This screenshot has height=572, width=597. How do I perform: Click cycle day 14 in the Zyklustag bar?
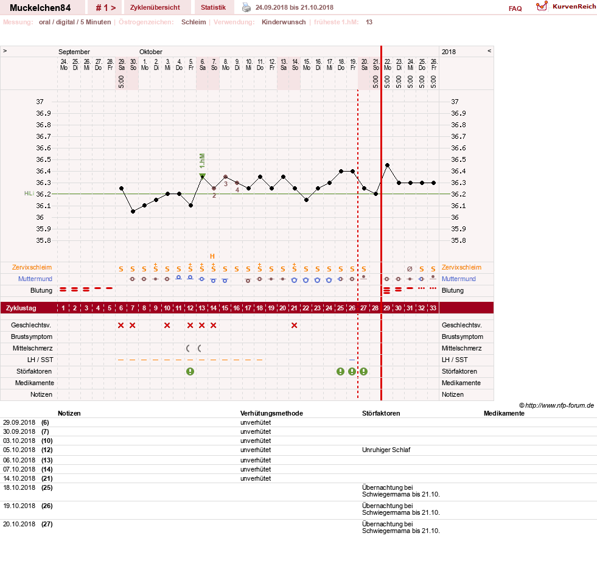(x=213, y=308)
